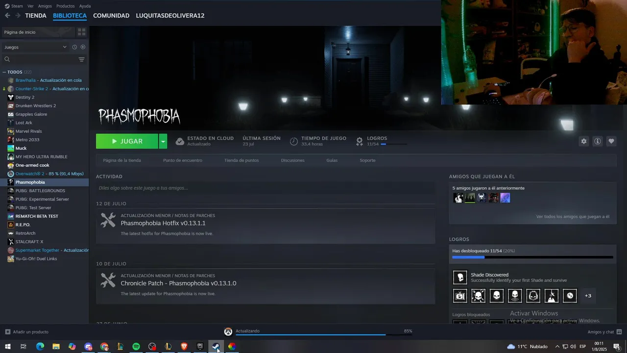Select Overwatch 2 downloading entry

click(45, 174)
